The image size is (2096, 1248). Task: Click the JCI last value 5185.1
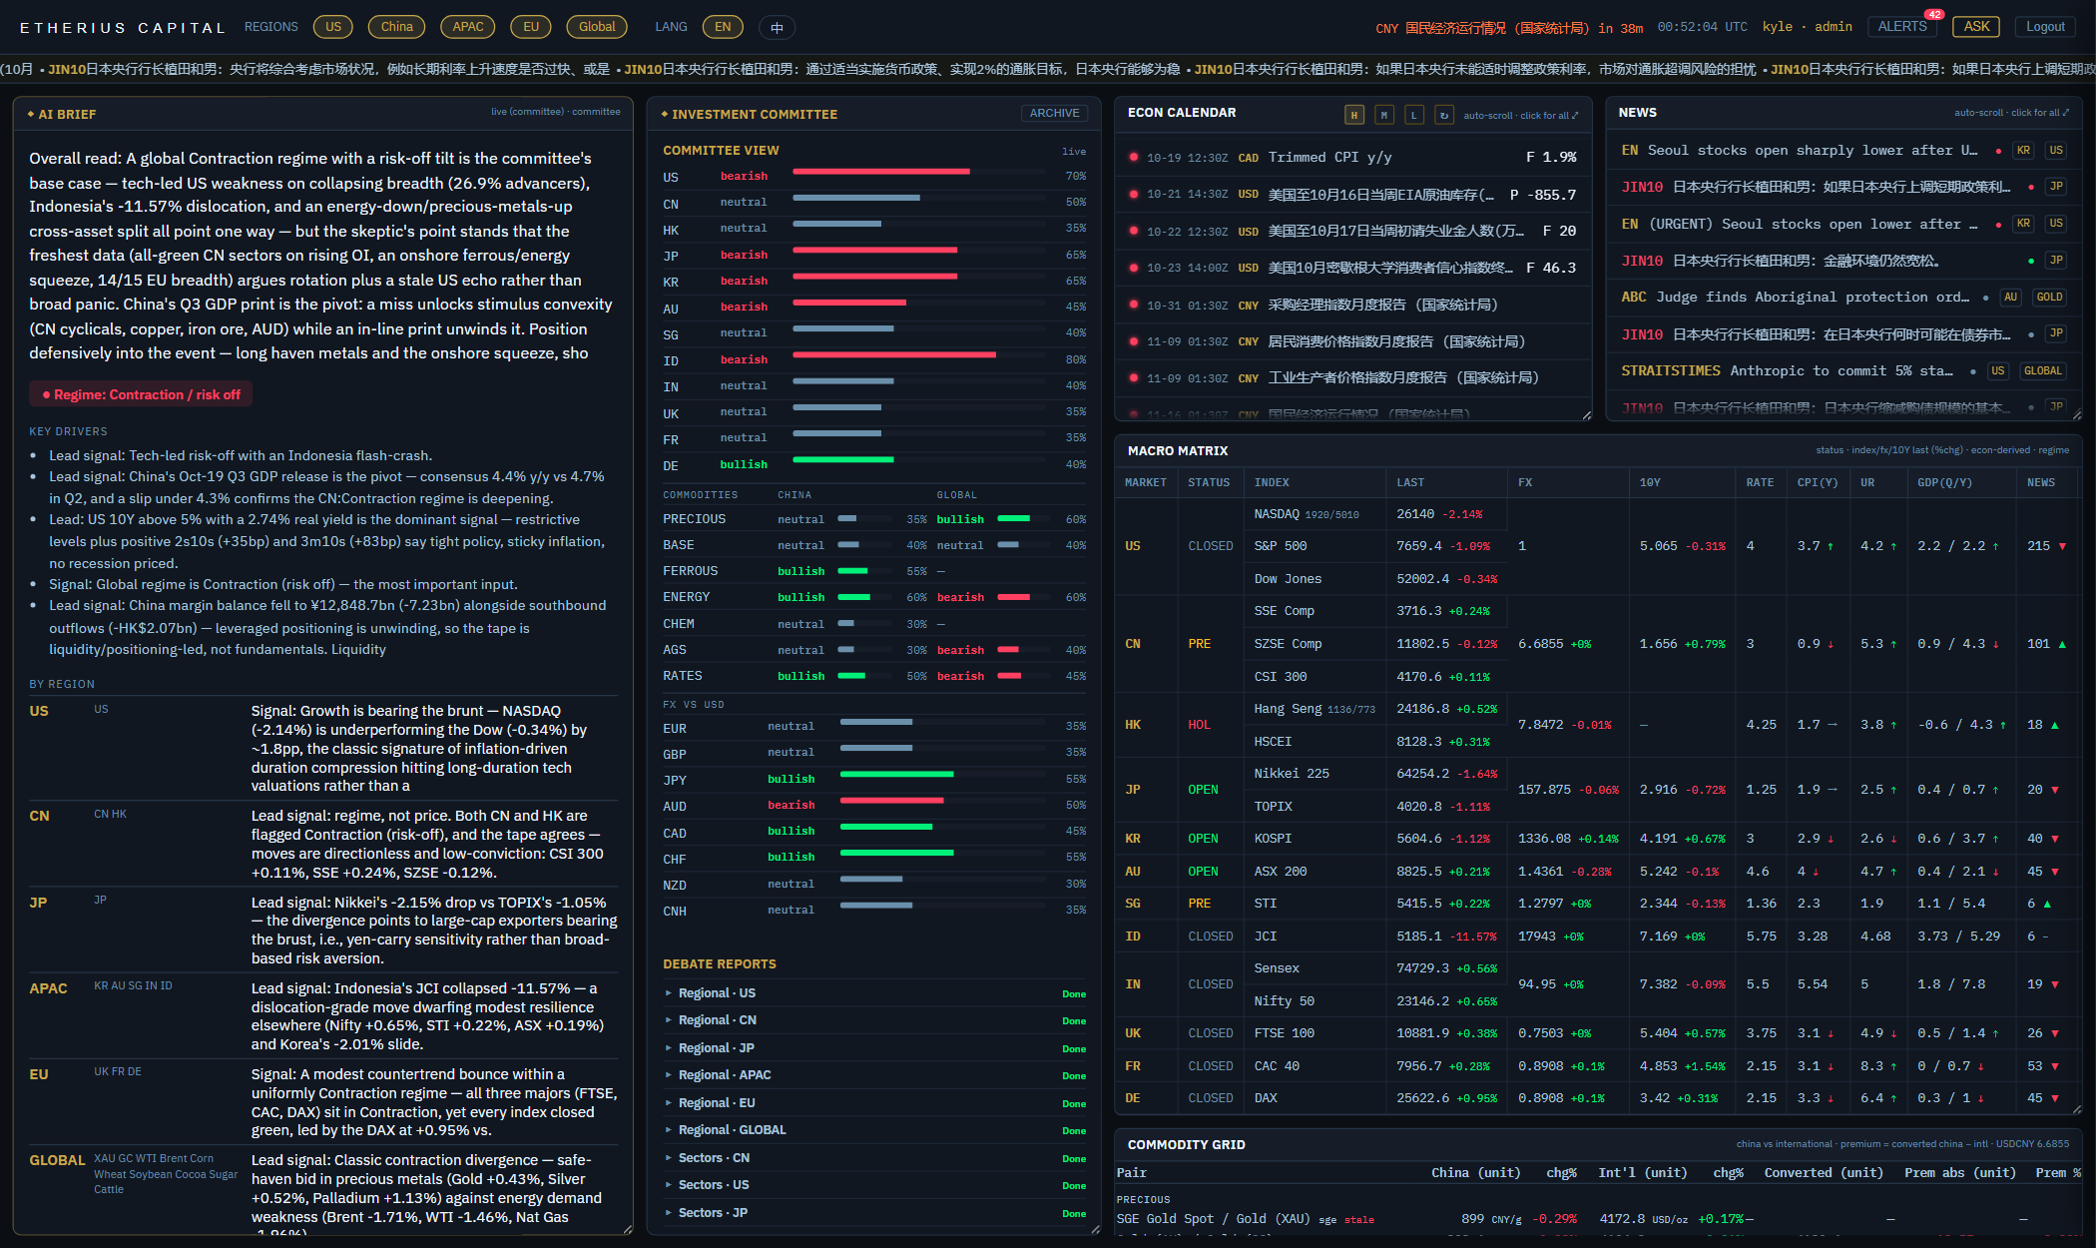tap(1418, 936)
